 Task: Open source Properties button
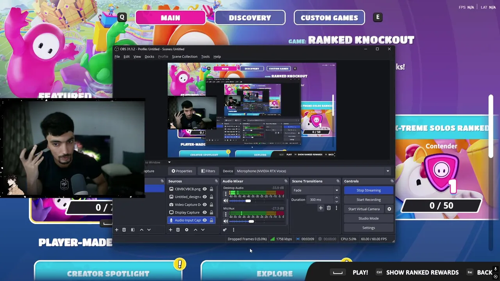(x=182, y=171)
